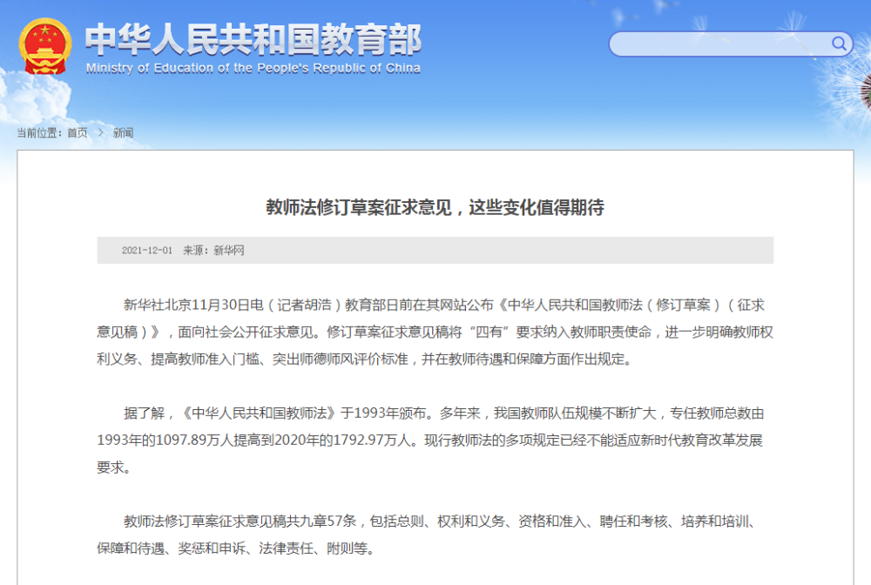Click the Ministry of Education English subtitle
The height and width of the screenshot is (585, 871).
click(x=253, y=68)
